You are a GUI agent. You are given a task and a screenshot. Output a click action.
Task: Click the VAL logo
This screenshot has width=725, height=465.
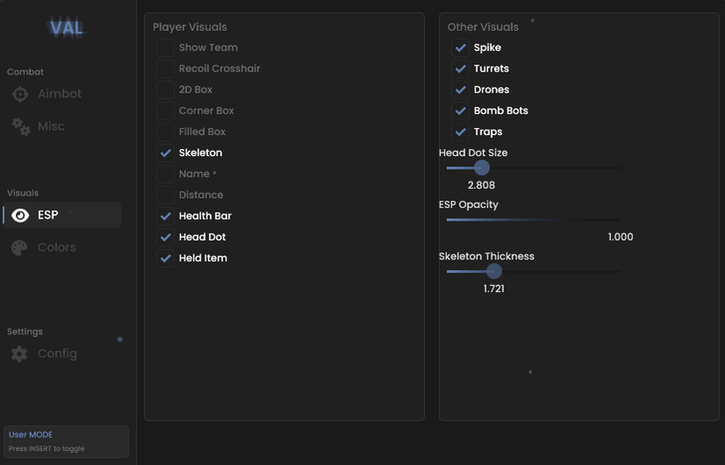(x=66, y=27)
